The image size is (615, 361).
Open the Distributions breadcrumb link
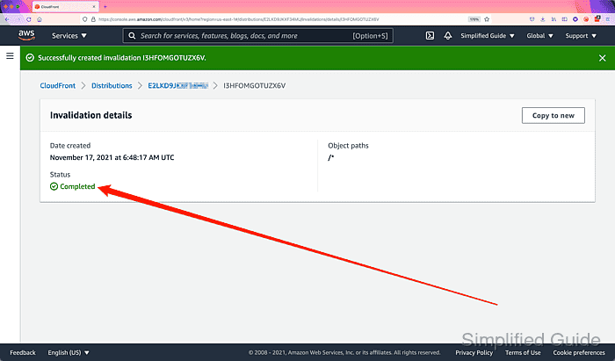click(112, 85)
